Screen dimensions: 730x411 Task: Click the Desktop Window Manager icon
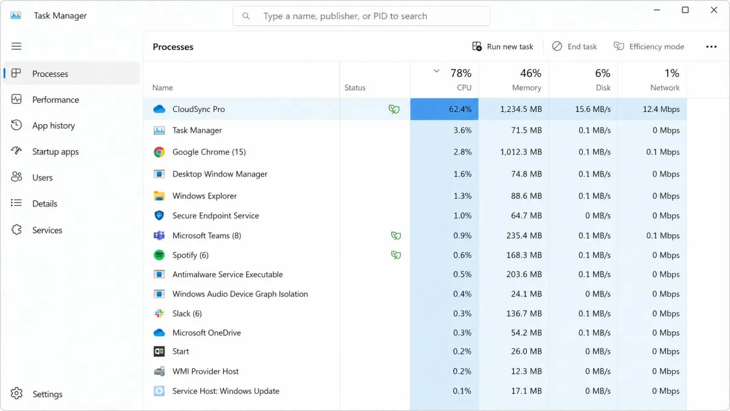click(x=159, y=174)
